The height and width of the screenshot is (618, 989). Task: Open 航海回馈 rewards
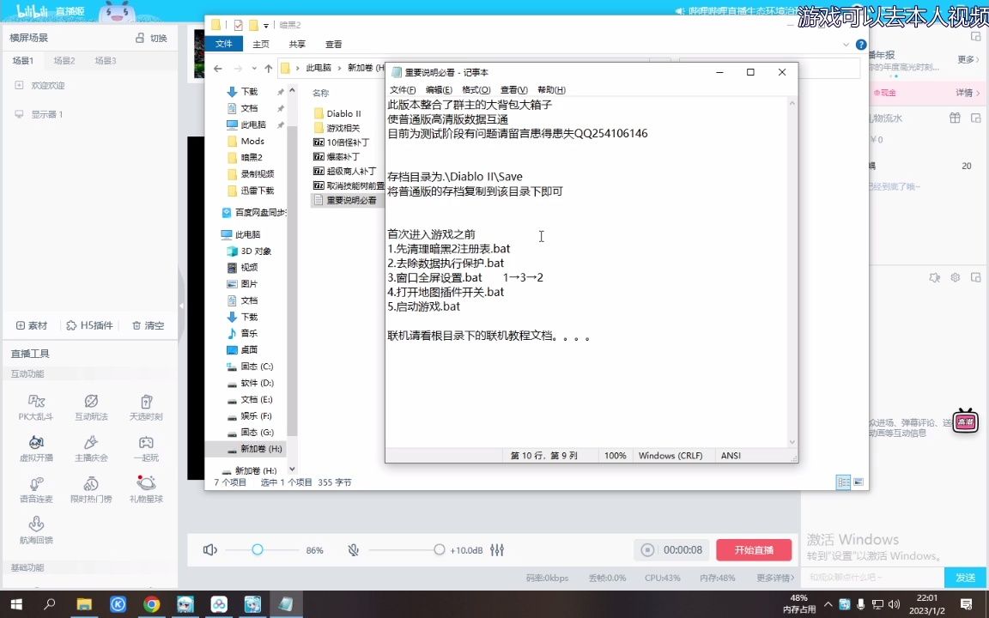(35, 527)
